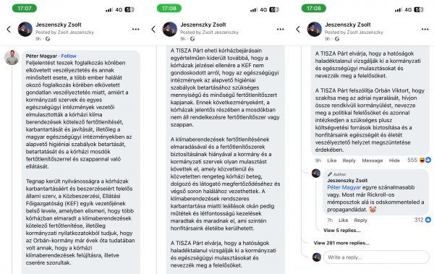Image resolution: width=434 pixels, height=274 pixels.
Task: Tap back arrow in middle screenshot
Action: pos(153,29)
